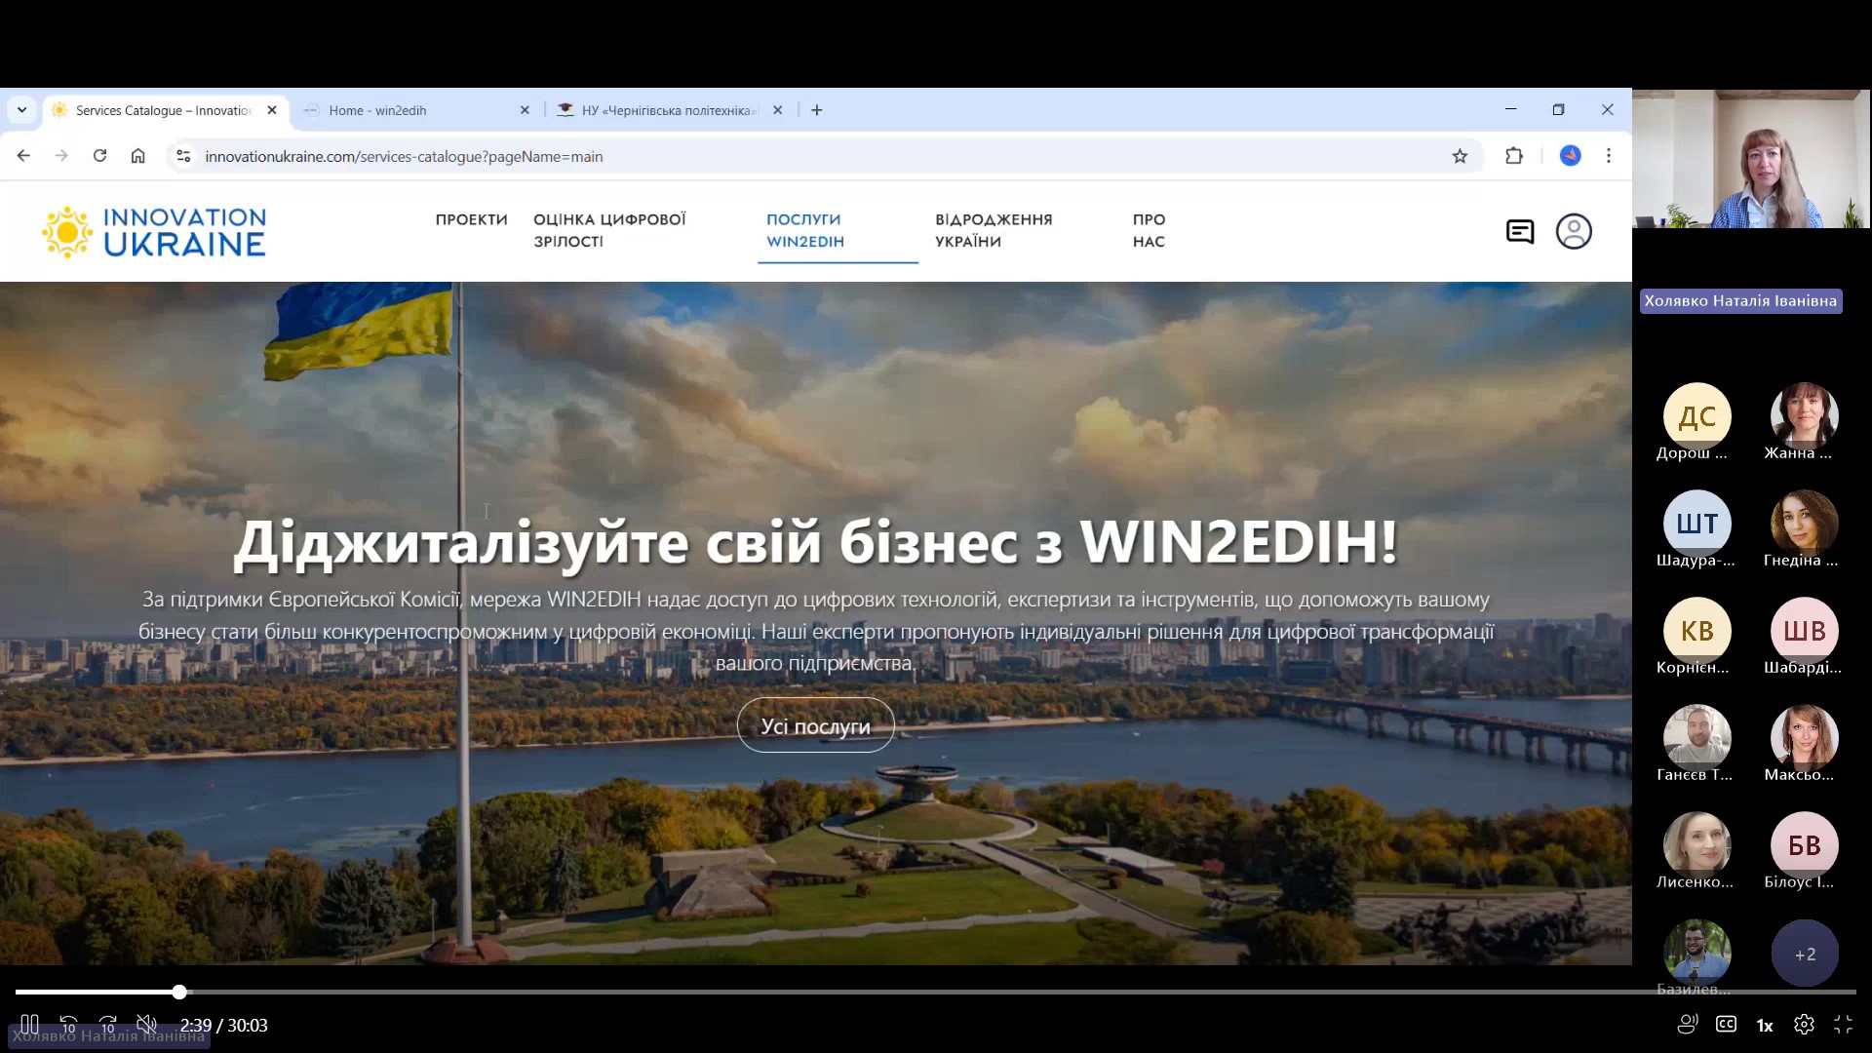This screenshot has height=1053, width=1872.
Task: View site information icon in address bar
Action: click(183, 156)
